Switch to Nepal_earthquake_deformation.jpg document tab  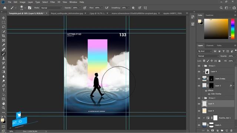(x=67, y=13)
